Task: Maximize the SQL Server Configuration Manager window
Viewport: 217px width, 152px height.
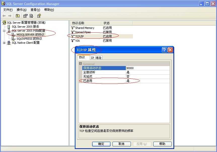Action: [207, 4]
